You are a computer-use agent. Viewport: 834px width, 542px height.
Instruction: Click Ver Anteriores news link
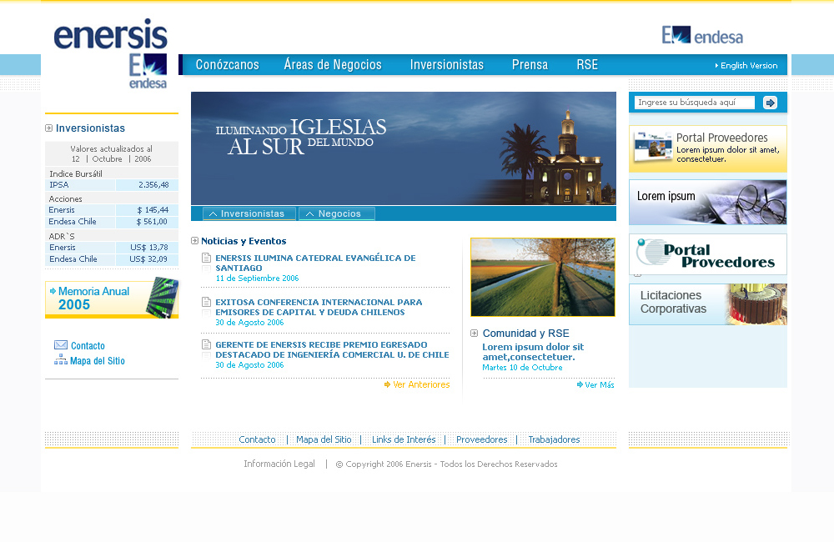pos(417,384)
